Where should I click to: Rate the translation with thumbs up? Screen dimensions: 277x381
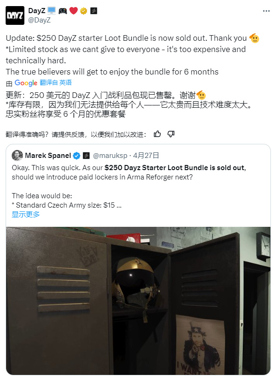click(x=157, y=134)
